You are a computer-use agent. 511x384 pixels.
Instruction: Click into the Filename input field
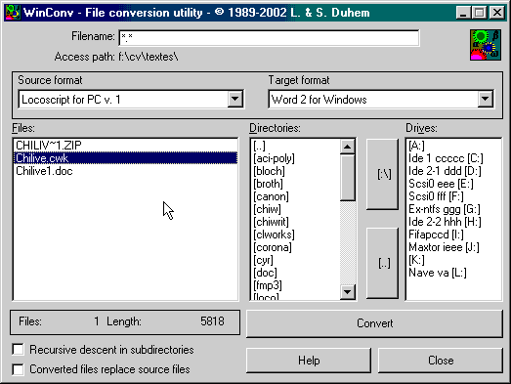(x=269, y=38)
